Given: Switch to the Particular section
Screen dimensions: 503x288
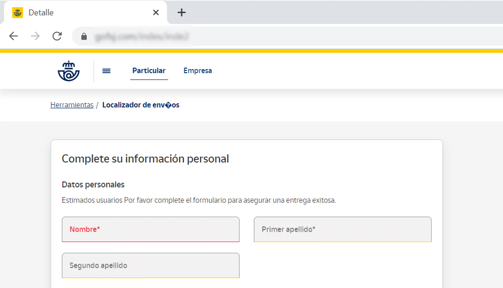Looking at the screenshot, I should 149,71.
